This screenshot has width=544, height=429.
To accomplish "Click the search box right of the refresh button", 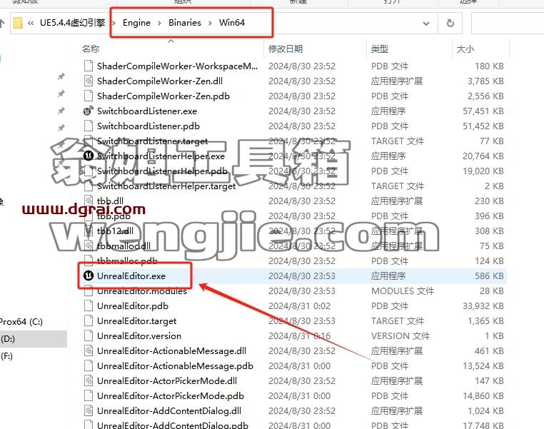I will [507, 24].
